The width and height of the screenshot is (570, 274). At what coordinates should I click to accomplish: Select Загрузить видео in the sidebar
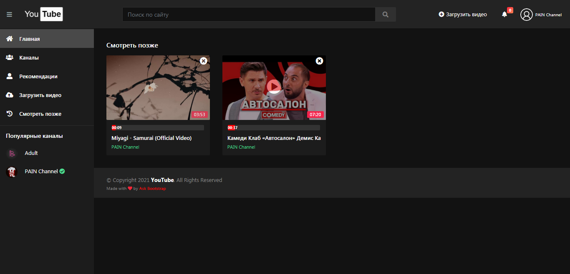47,95
